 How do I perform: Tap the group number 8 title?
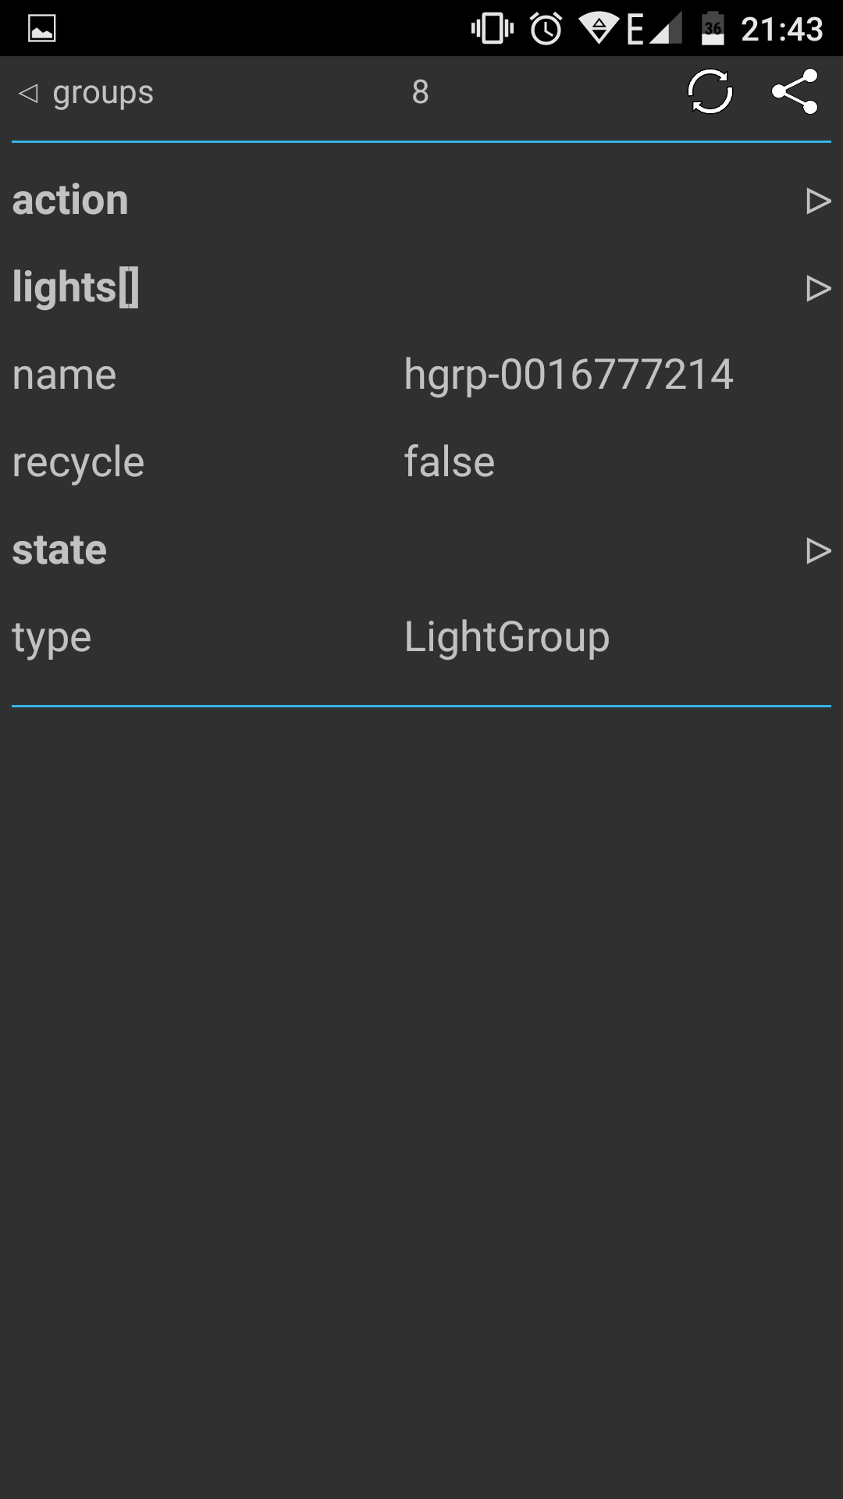[421, 92]
